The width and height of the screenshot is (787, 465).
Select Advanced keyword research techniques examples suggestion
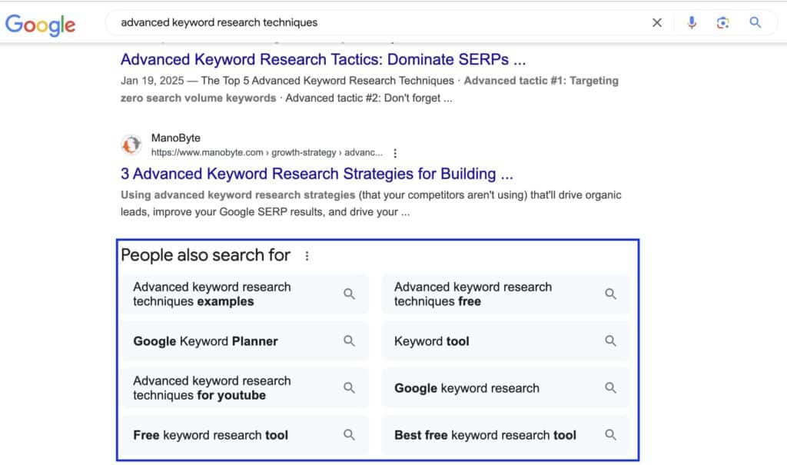point(212,294)
